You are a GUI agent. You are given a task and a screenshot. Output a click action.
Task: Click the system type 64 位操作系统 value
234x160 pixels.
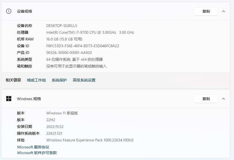pos(74,59)
